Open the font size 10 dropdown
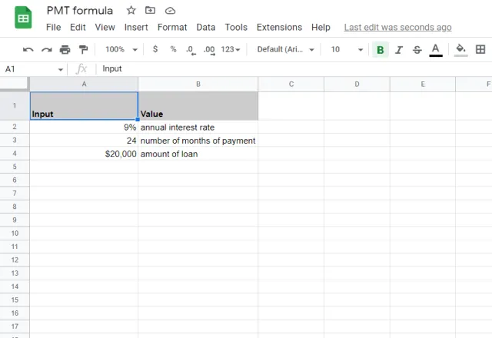This screenshot has width=492, height=338. (347, 49)
